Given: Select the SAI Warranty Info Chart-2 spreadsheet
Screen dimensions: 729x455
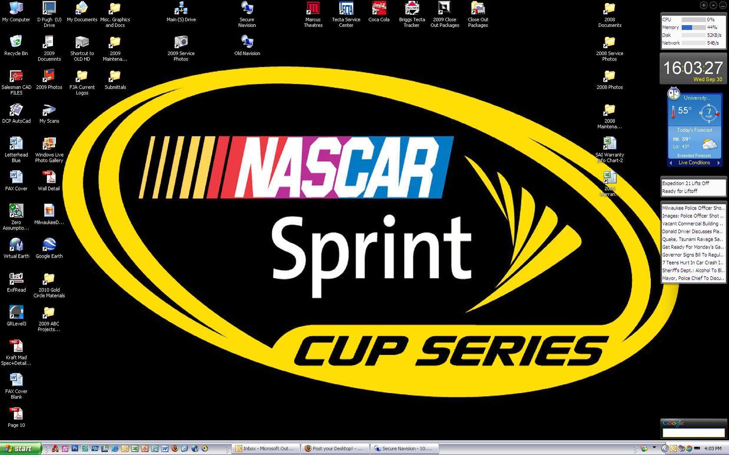Looking at the screenshot, I should [x=610, y=150].
